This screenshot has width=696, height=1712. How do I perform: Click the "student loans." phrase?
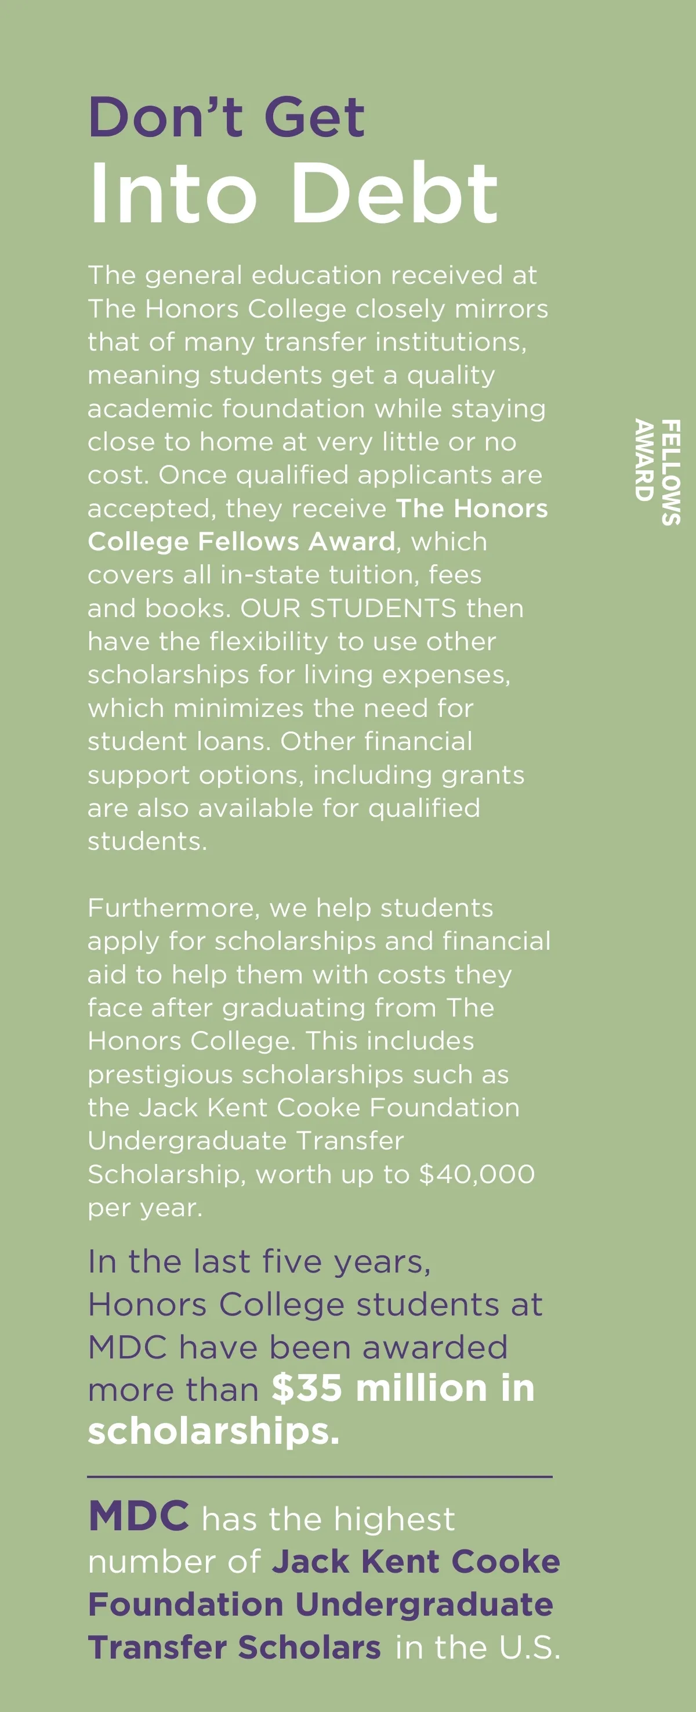(x=179, y=742)
